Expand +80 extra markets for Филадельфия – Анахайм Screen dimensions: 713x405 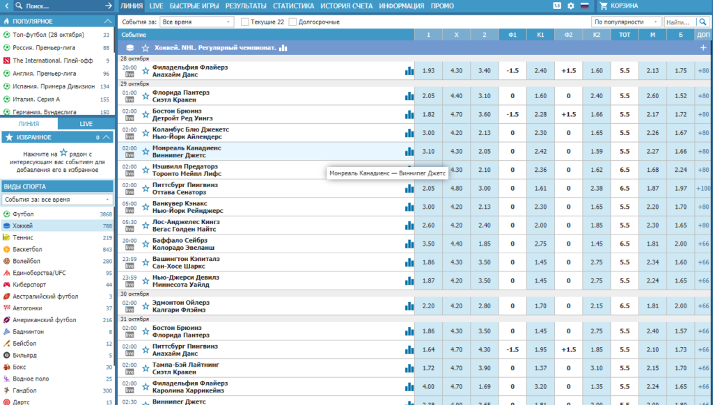tap(703, 71)
